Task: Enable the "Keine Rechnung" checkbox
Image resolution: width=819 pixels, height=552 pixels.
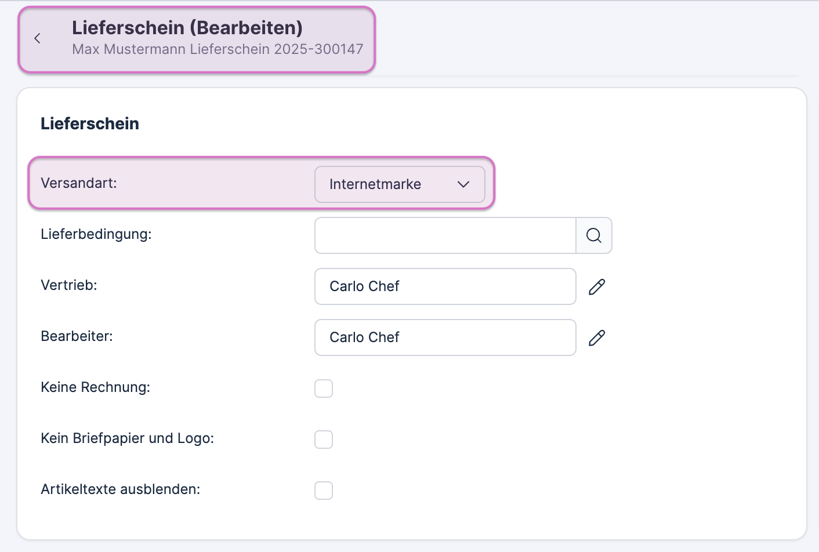Action: click(x=324, y=388)
